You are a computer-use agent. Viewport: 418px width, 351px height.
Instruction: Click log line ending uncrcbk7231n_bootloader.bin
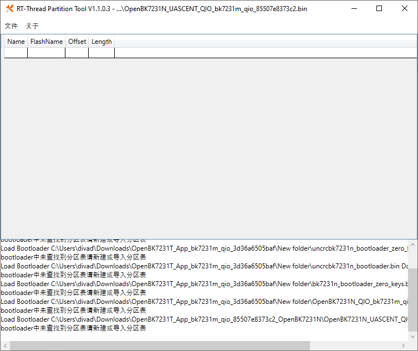204,266
